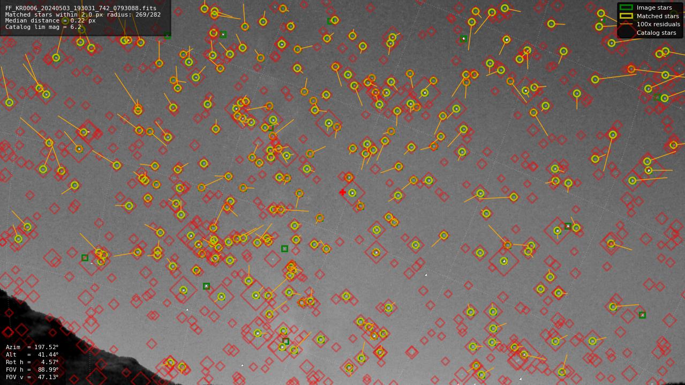Viewport: 685px width, 385px height.
Task: Click the red cross at the image center
Action: pos(342,192)
